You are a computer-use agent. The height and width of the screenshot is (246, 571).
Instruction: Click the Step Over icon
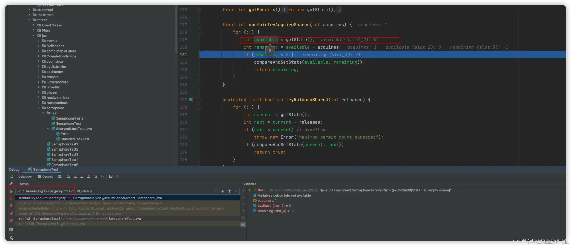(68, 177)
